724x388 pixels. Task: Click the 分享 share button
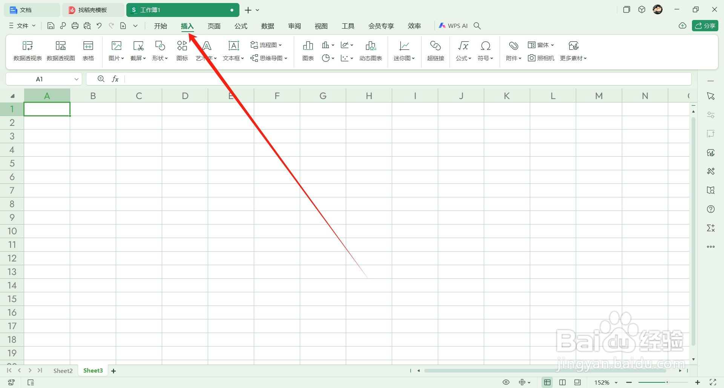pyautogui.click(x=705, y=26)
